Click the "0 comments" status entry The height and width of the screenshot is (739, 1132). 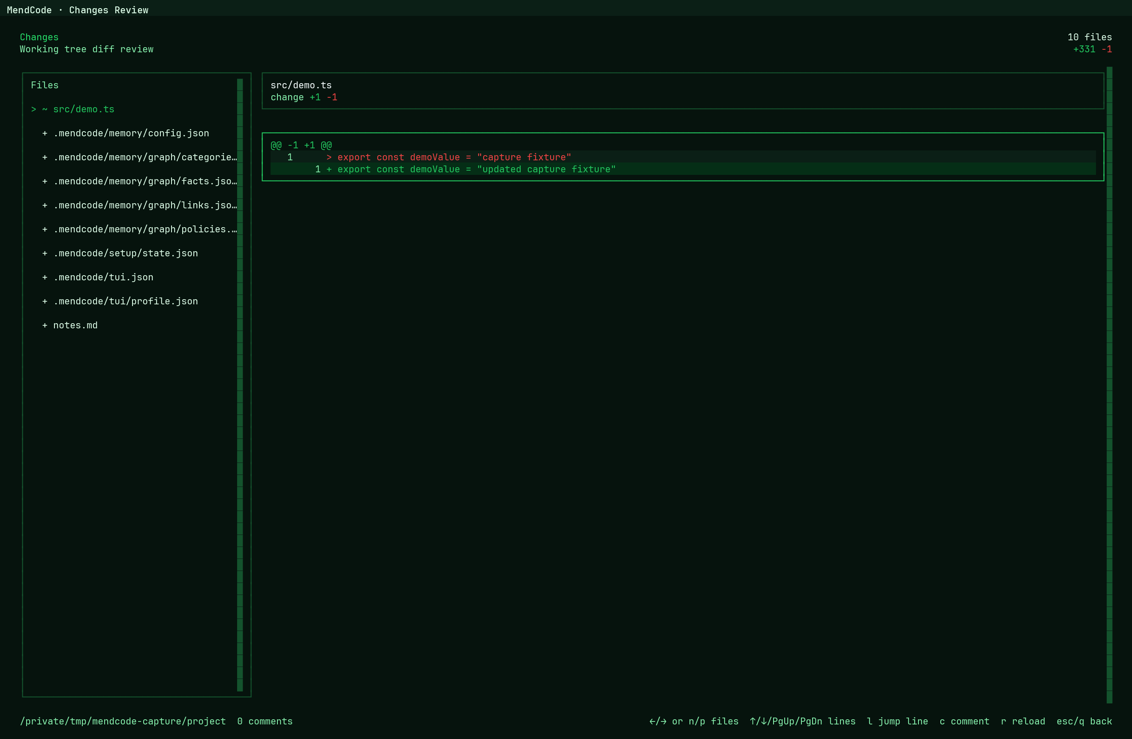pos(265,721)
